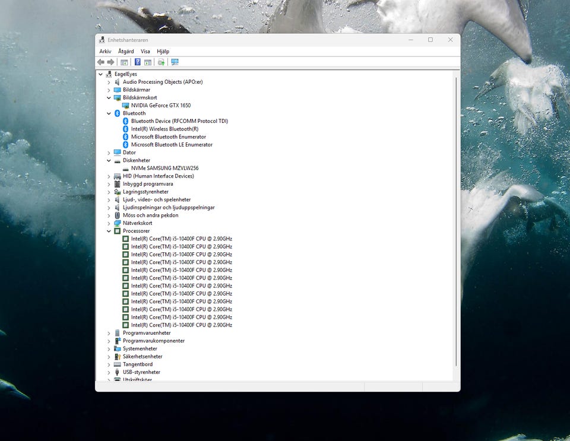The height and width of the screenshot is (441, 570).
Task: Open the Visa menu
Action: [145, 52]
